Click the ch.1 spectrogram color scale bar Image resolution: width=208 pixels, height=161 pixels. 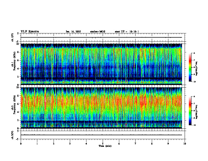[x=190, y=67]
